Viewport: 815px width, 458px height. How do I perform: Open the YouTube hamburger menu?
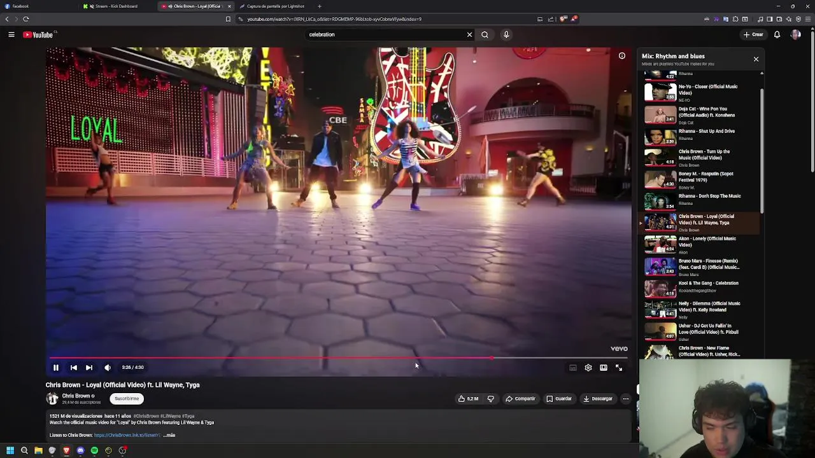pyautogui.click(x=11, y=34)
